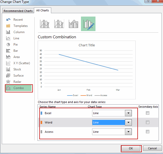This screenshot has width=163, height=154.
Task: Choose the Column category label
Action: [x=19, y=32]
